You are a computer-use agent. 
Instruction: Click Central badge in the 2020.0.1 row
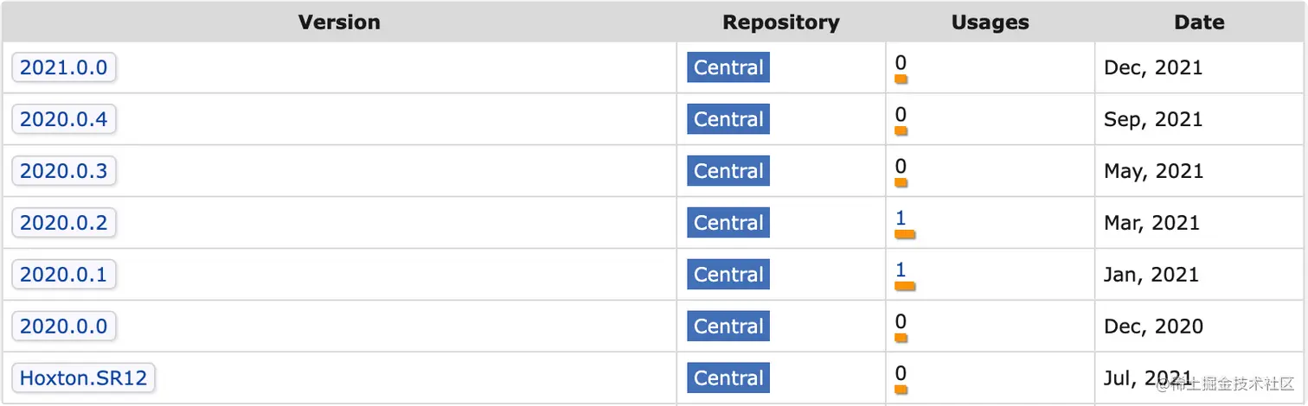point(728,275)
